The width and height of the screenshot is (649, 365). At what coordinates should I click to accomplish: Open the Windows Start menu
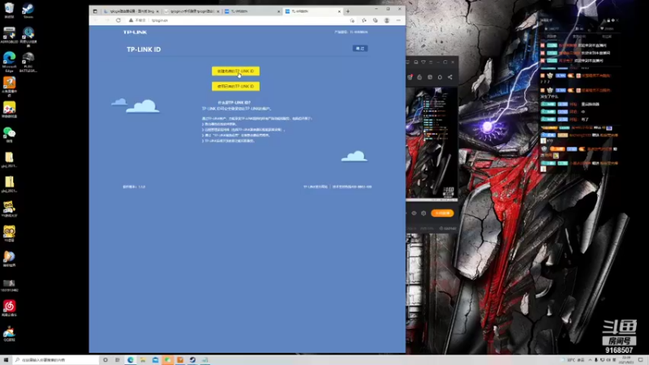(x=6, y=360)
